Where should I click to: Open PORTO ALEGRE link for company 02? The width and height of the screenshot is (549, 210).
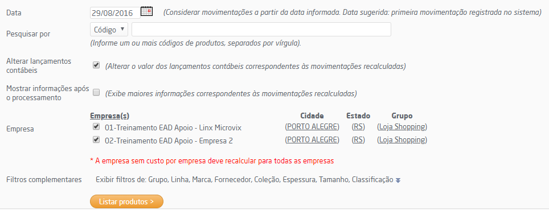point(312,140)
